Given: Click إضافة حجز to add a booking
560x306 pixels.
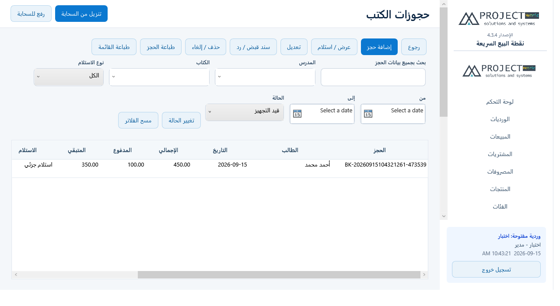Looking at the screenshot, I should (379, 47).
